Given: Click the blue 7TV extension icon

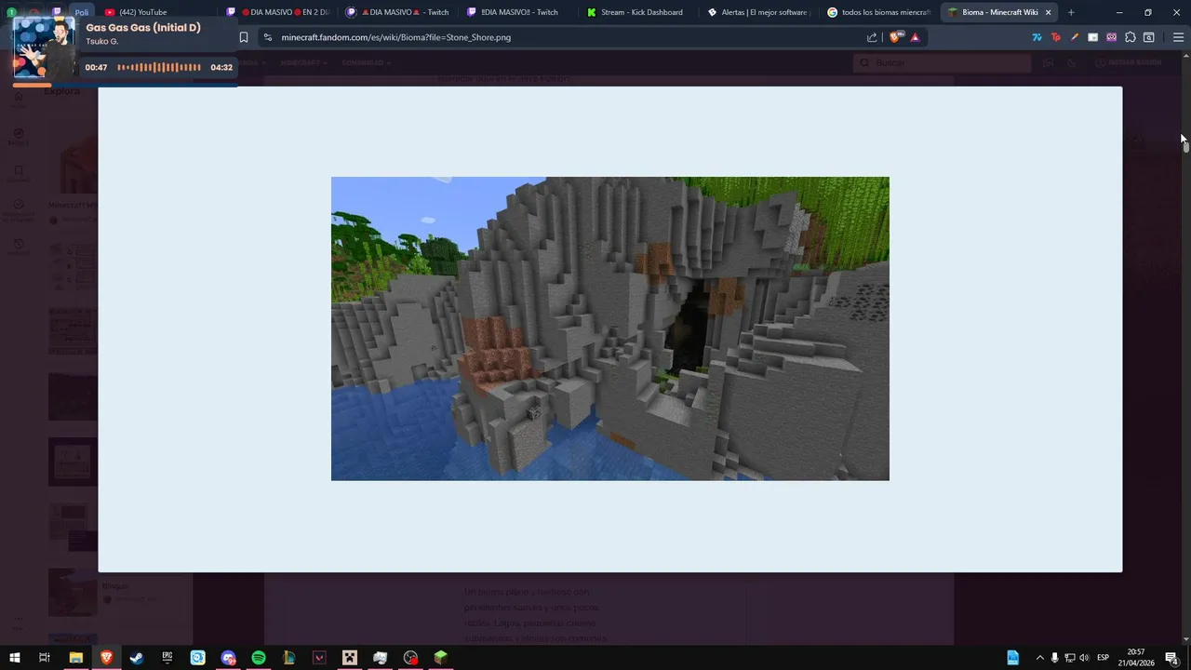Looking at the screenshot, I should [x=1037, y=37].
